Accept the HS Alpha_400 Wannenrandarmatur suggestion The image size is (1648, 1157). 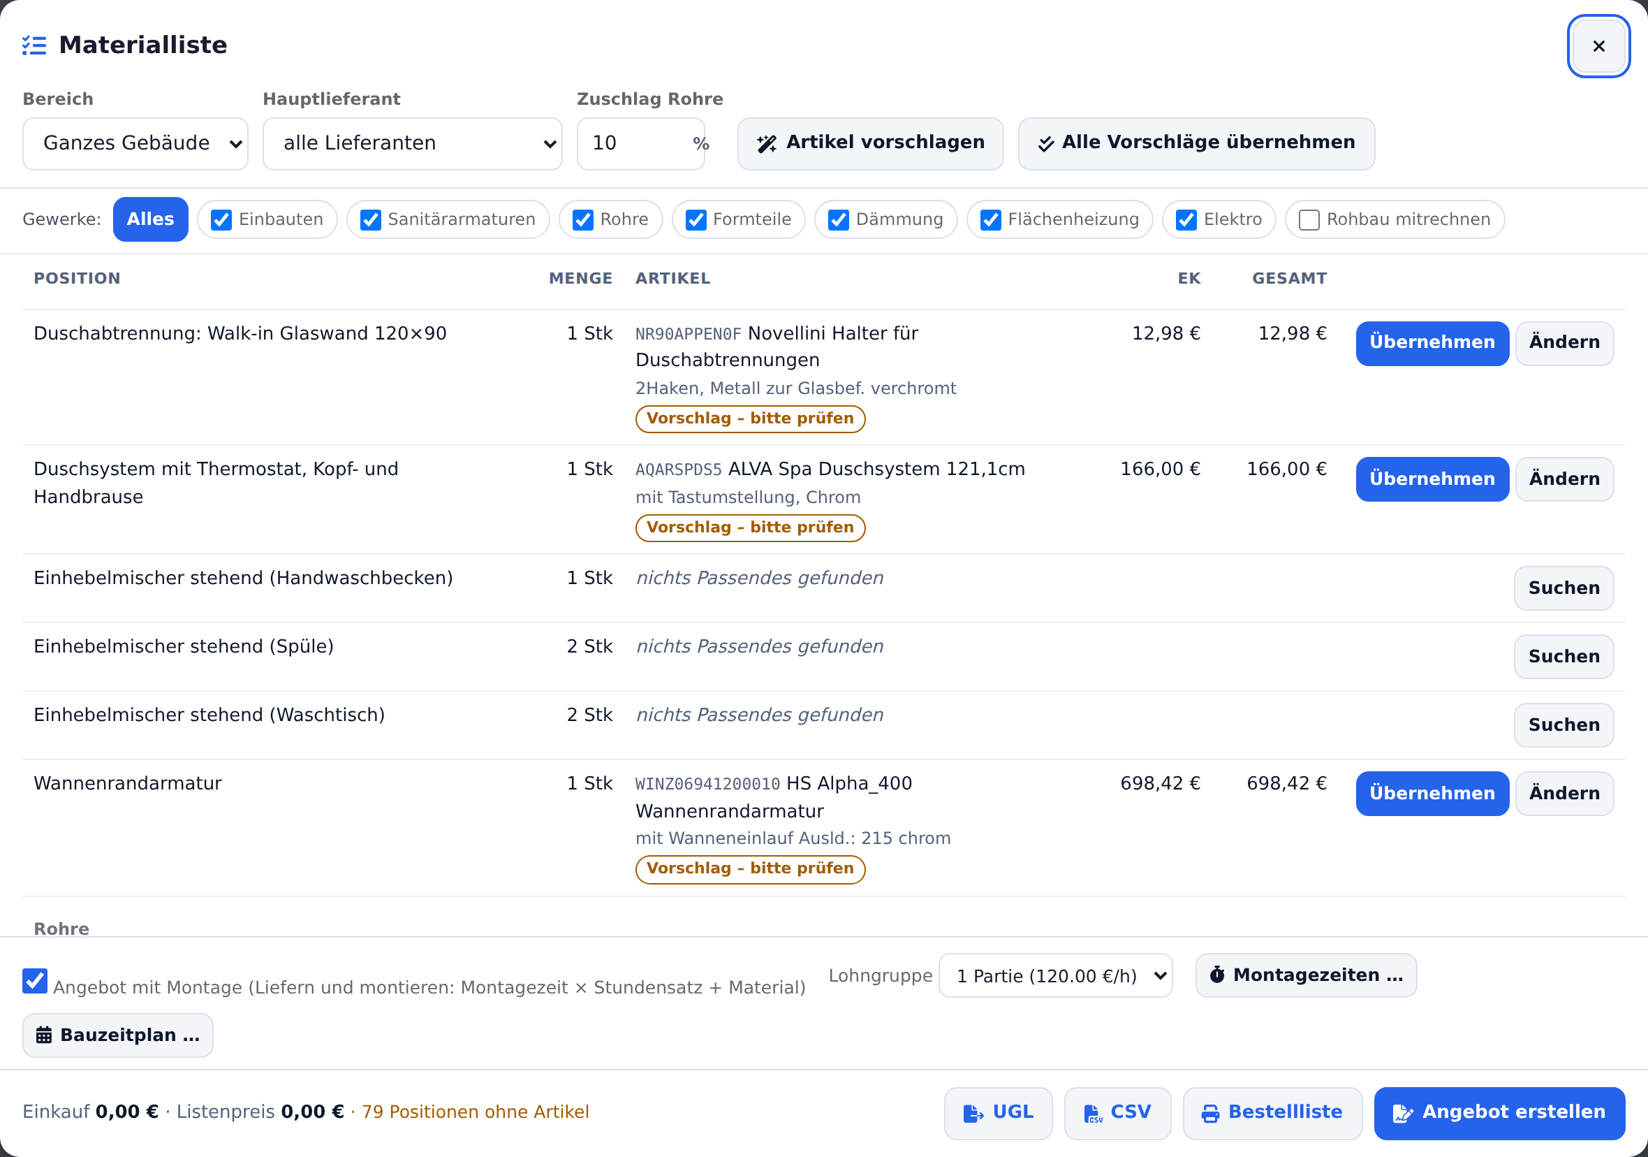1432,793
